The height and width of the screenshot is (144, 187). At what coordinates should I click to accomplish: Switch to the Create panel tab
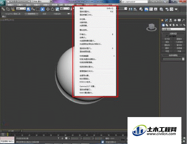(162, 20)
